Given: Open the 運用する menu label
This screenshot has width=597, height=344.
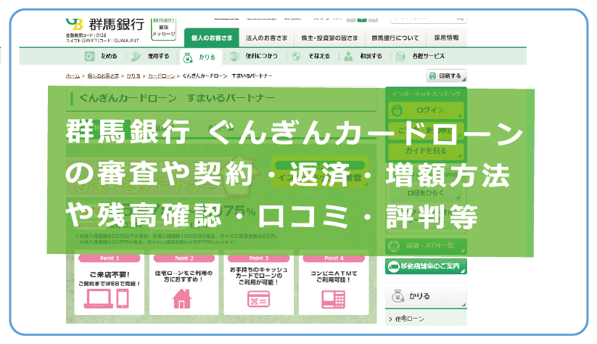Looking at the screenshot, I should [158, 57].
